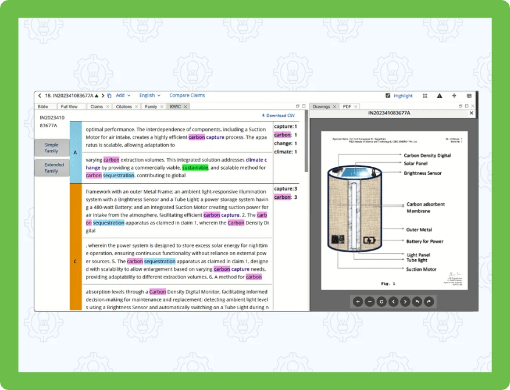The width and height of the screenshot is (510, 390).
Task: Close the PDF tab
Action: pos(356,106)
